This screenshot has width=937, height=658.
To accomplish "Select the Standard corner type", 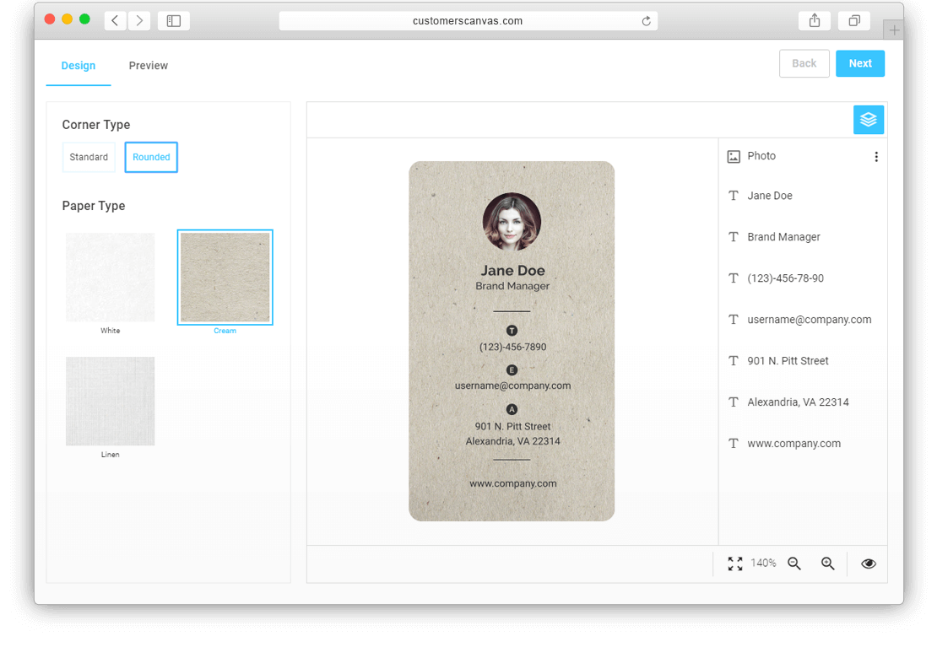I will pyautogui.click(x=89, y=157).
